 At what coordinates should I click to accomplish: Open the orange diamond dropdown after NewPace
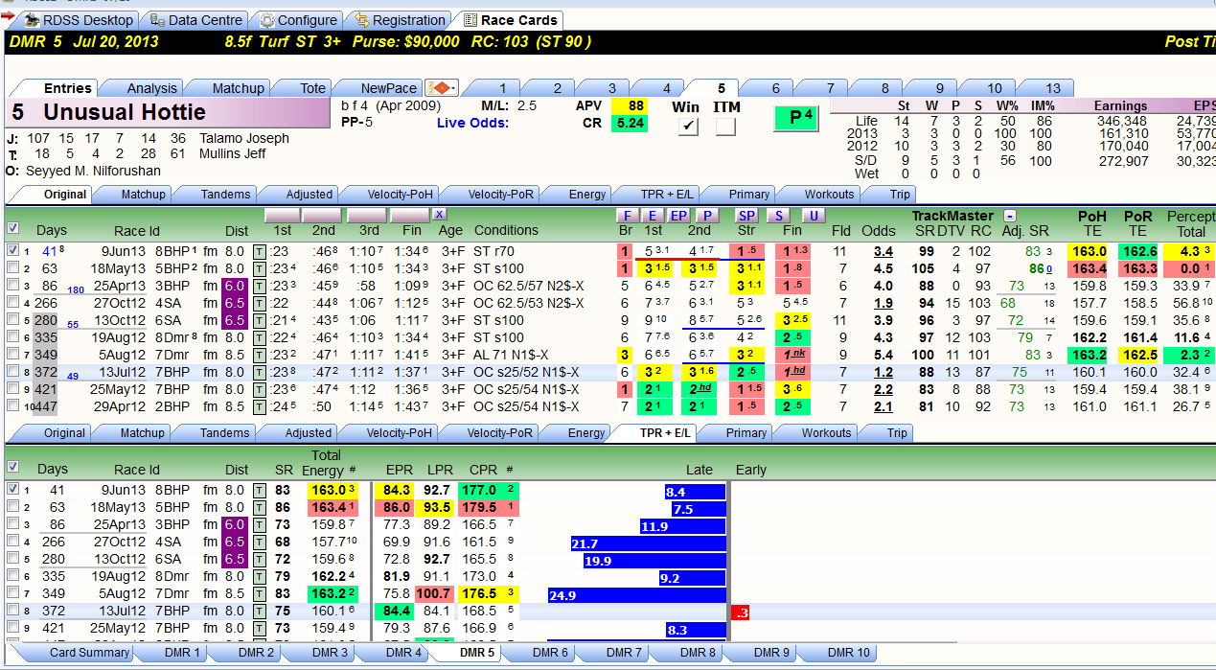point(443,87)
